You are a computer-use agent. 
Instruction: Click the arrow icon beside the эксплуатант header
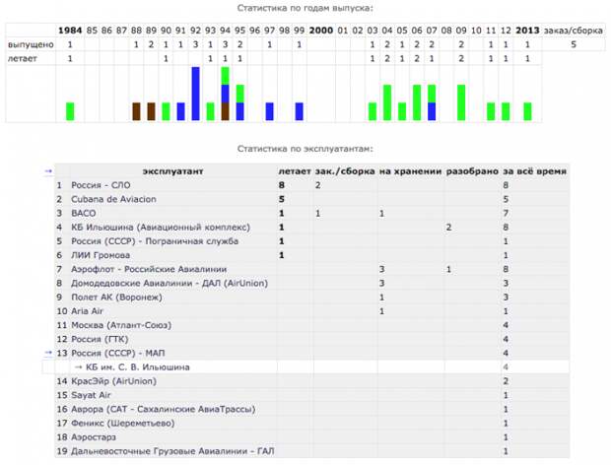(x=48, y=171)
